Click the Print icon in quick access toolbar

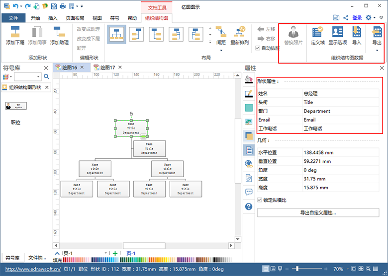63,6
